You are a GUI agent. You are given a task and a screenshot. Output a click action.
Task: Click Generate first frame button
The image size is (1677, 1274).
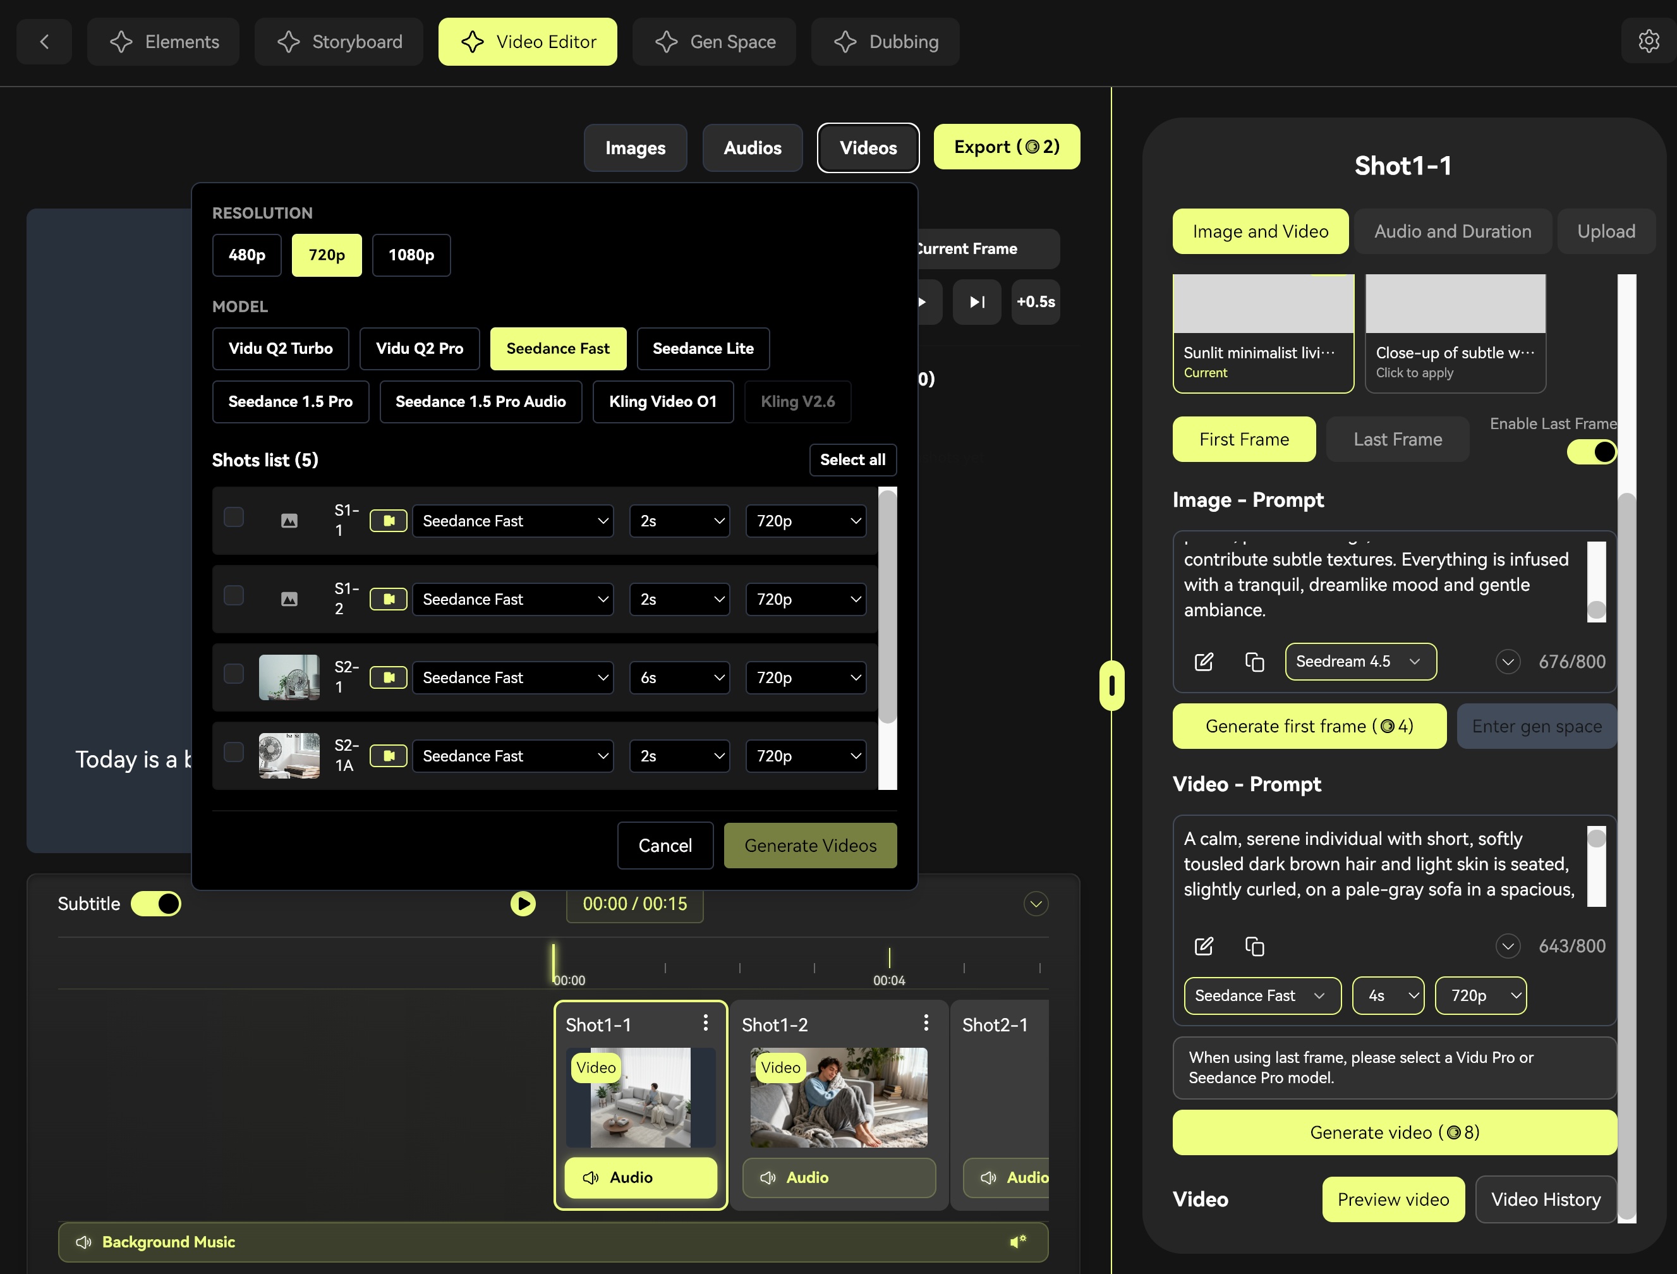pyautogui.click(x=1309, y=727)
